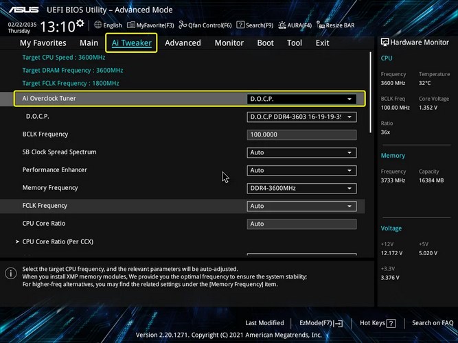Screen dimensions: 458x343
Task: Click +12V reading 12.172 V
Action: (391, 253)
